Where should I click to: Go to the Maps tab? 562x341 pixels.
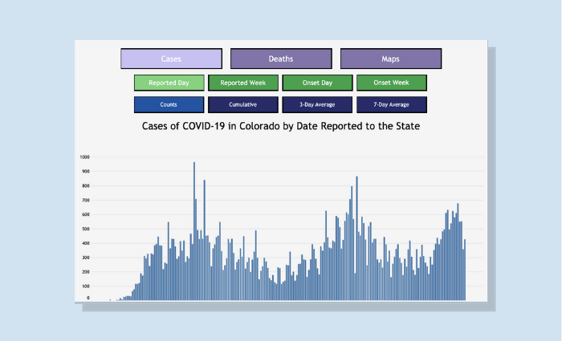390,59
